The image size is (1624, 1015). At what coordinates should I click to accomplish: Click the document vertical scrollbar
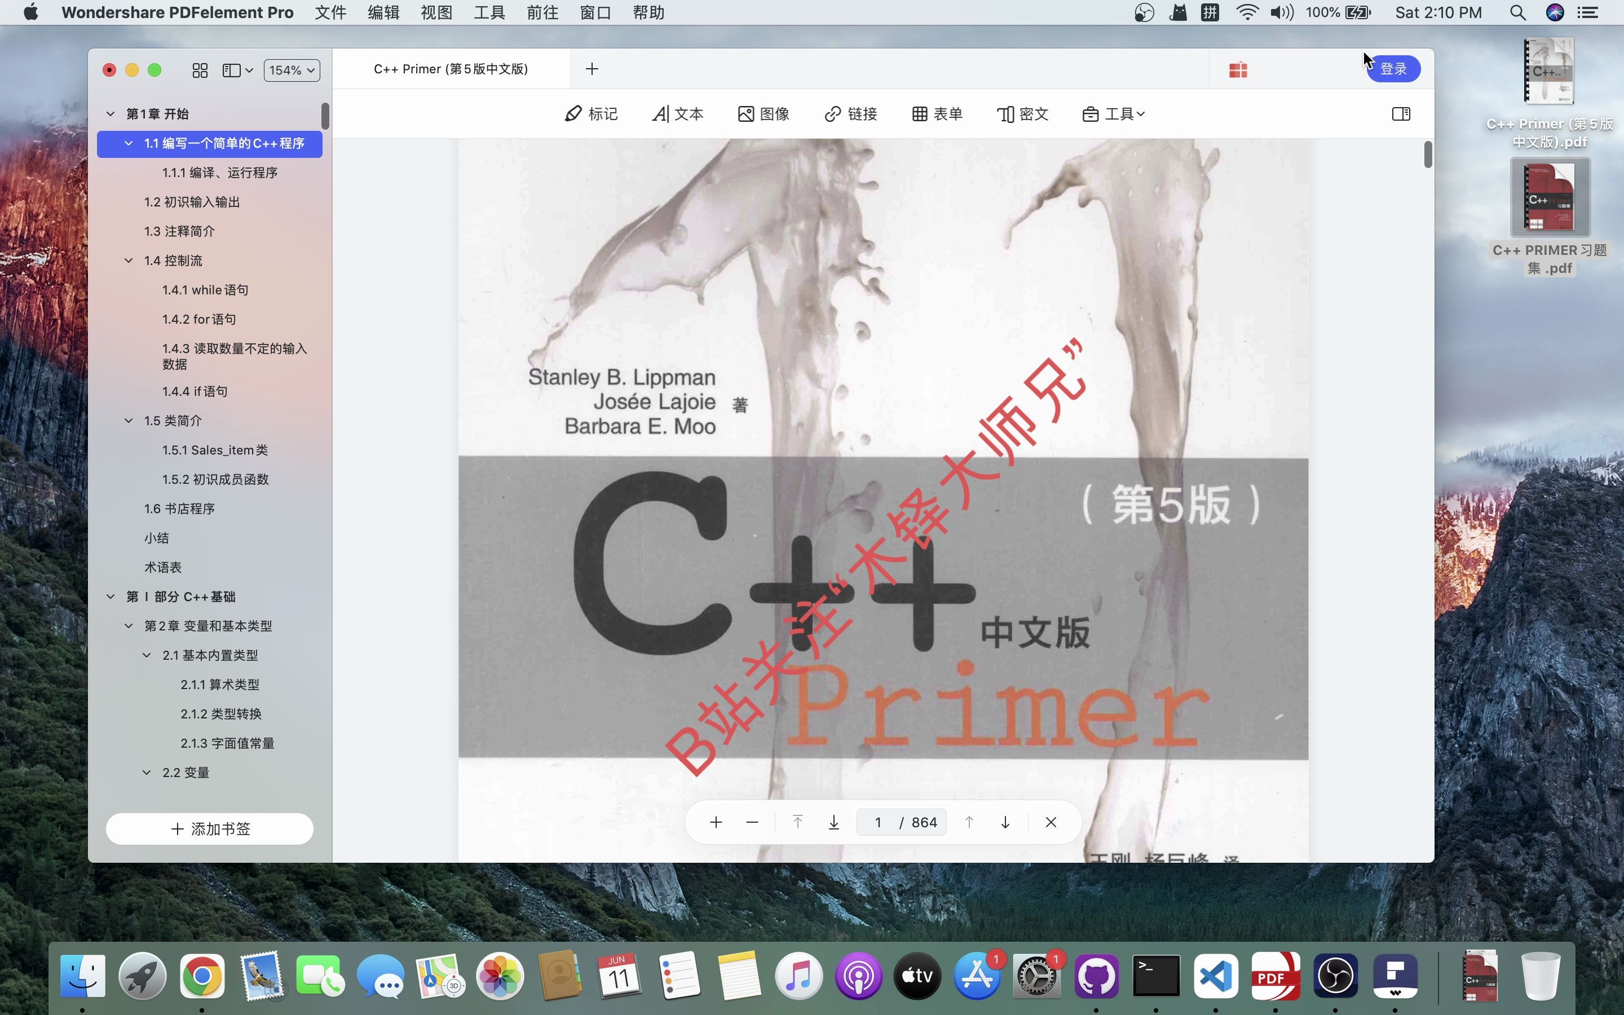[1427, 155]
